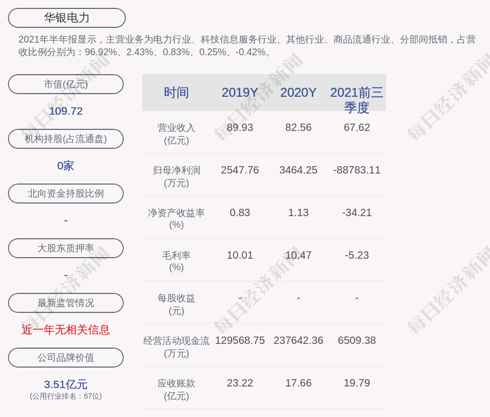The image size is (490, 417).
Task: Click revenue value 67.62
Action: pyautogui.click(x=357, y=127)
